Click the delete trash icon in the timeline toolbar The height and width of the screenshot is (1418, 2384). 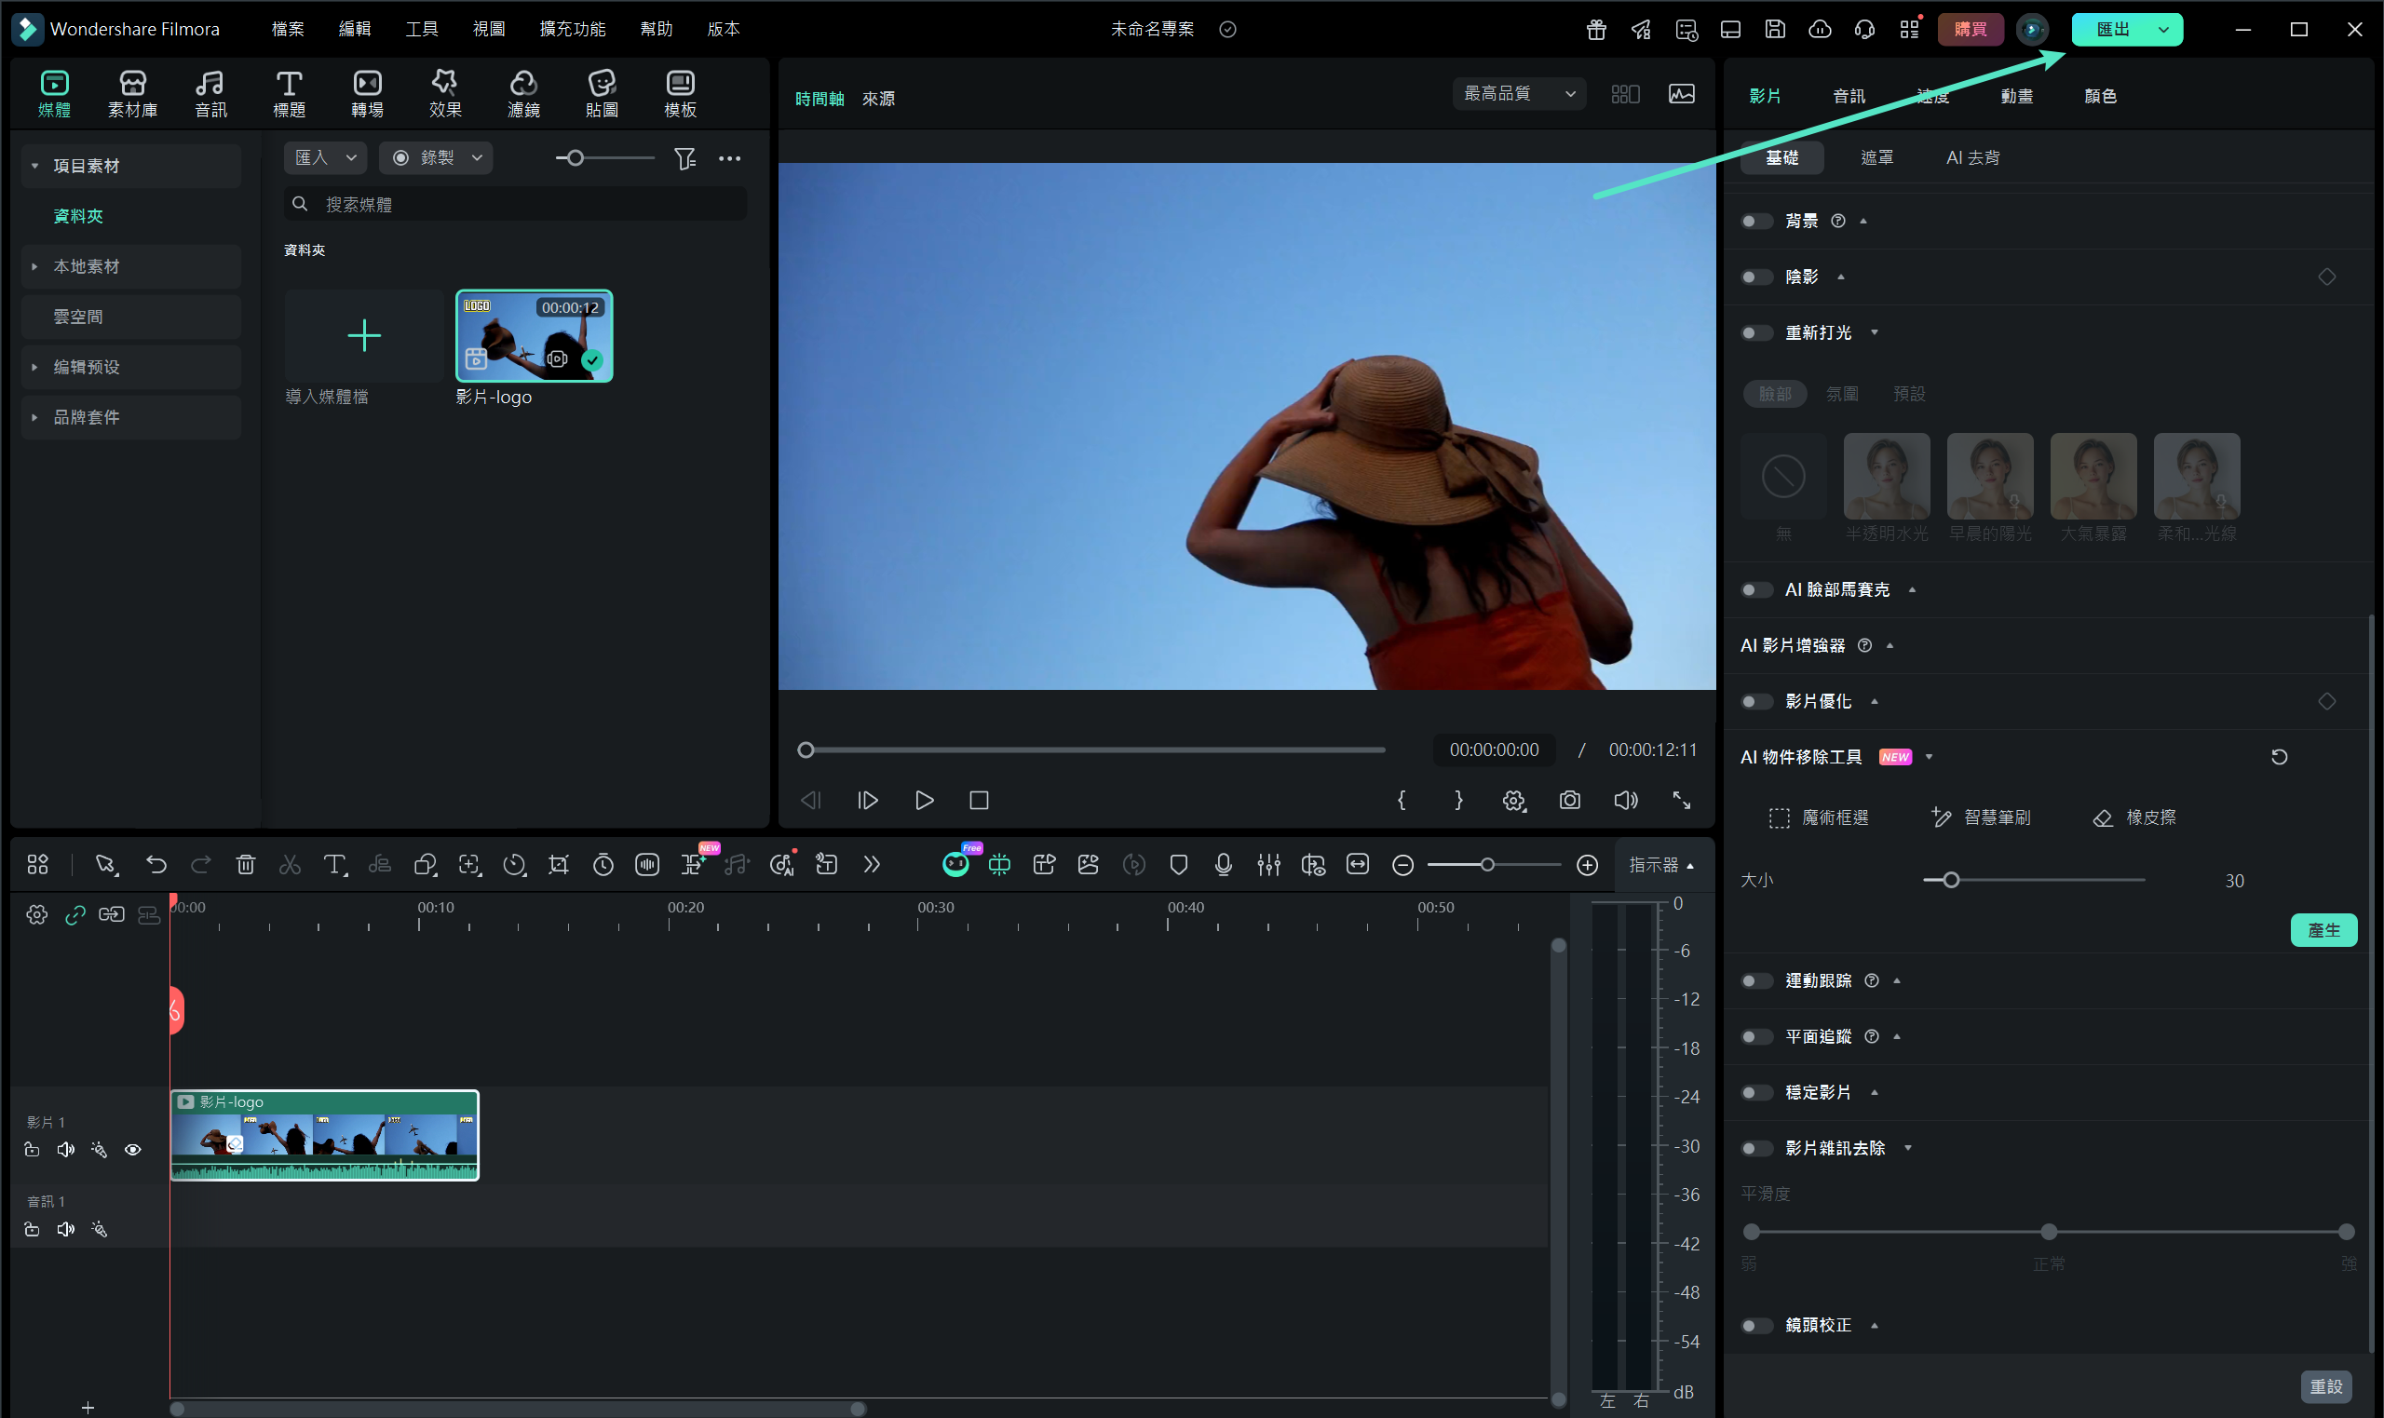(x=246, y=865)
